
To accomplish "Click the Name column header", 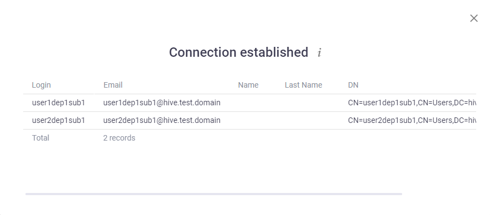I will (x=248, y=85).
